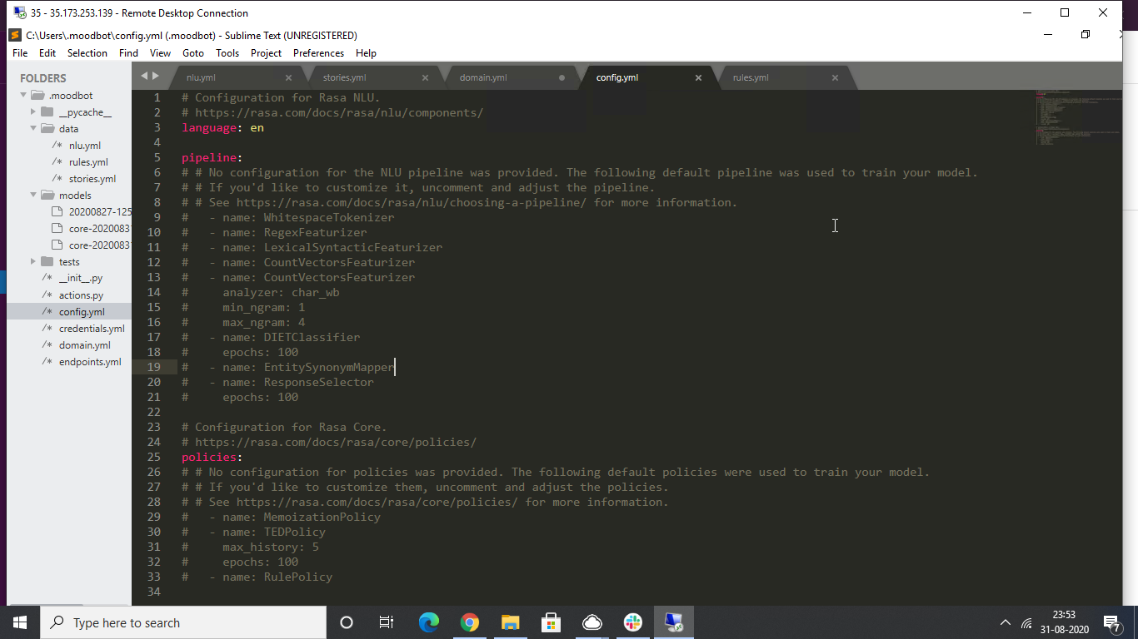The height and width of the screenshot is (639, 1138).
Task: Open the View menu
Action: click(160, 52)
